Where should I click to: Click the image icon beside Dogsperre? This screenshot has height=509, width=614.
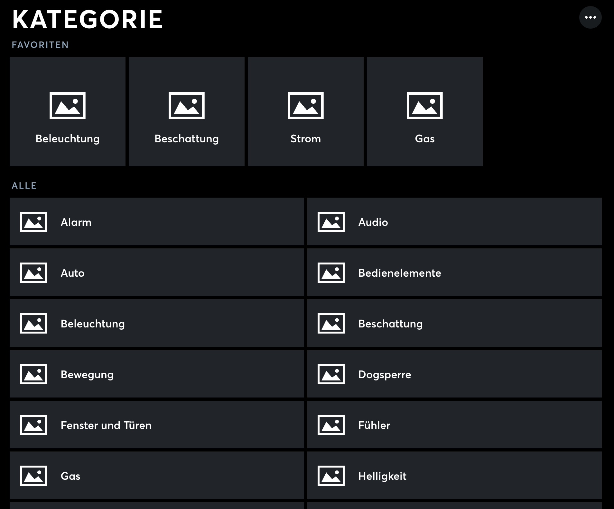pyautogui.click(x=331, y=374)
